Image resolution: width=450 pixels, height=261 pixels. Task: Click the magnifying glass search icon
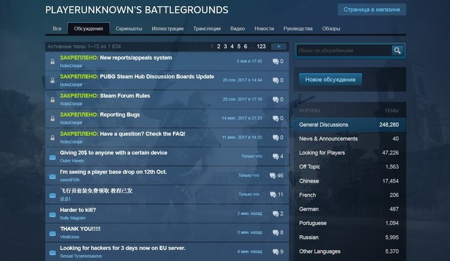pos(397,50)
